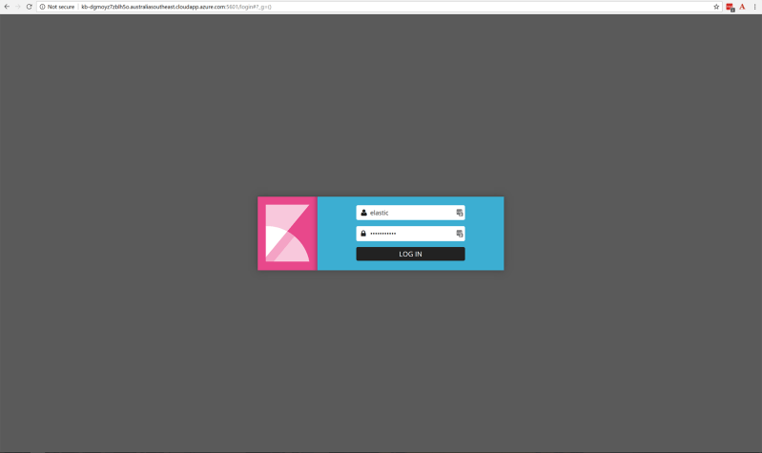This screenshot has width=762, height=453.
Task: Click the masked password field
Action: 410,234
